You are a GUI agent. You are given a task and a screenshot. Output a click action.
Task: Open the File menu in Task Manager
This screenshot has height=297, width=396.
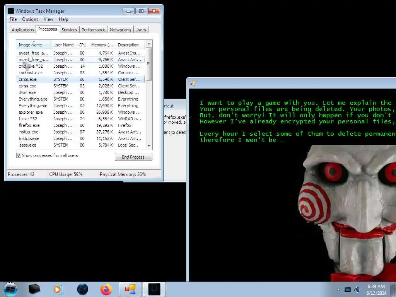(x=13, y=19)
